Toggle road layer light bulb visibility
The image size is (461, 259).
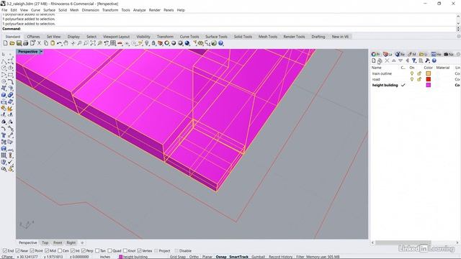(x=412, y=79)
